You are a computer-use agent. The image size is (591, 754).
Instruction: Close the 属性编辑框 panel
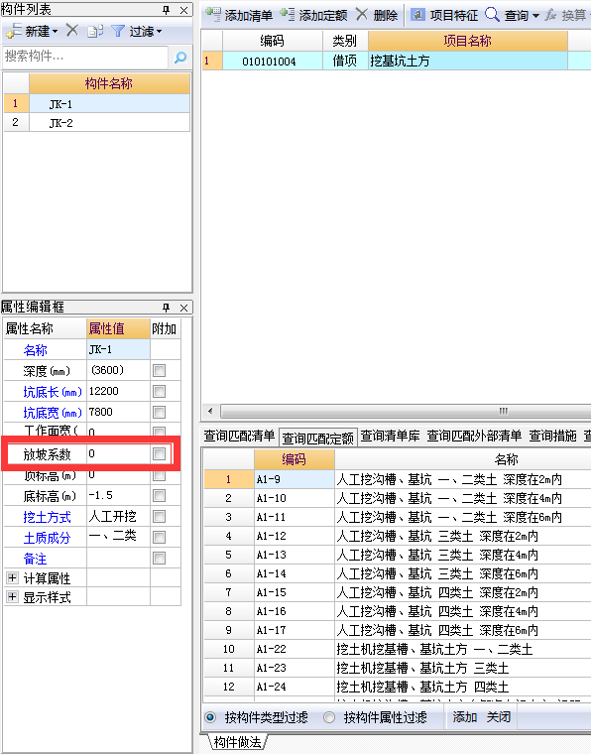point(184,308)
